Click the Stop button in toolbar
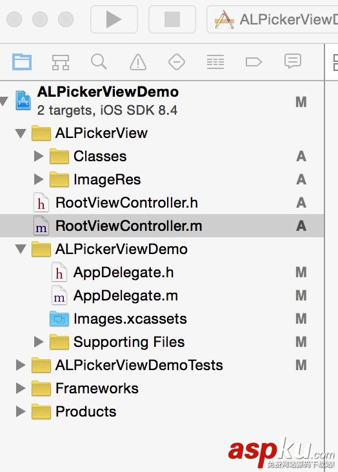Viewport: 338px width, 472px height. [x=172, y=19]
